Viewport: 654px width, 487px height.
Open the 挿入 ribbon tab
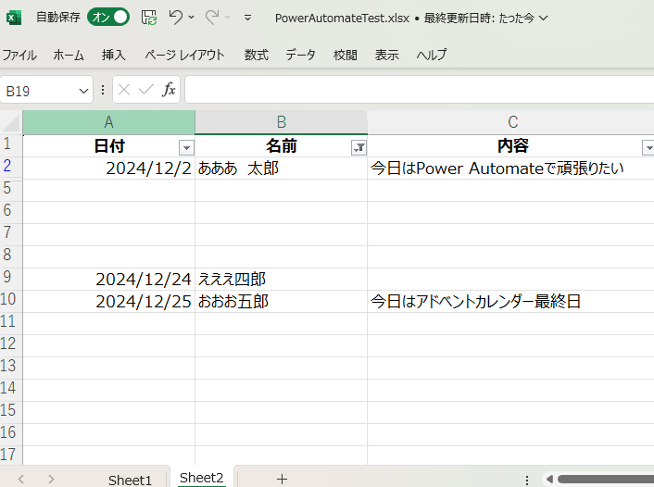click(113, 55)
